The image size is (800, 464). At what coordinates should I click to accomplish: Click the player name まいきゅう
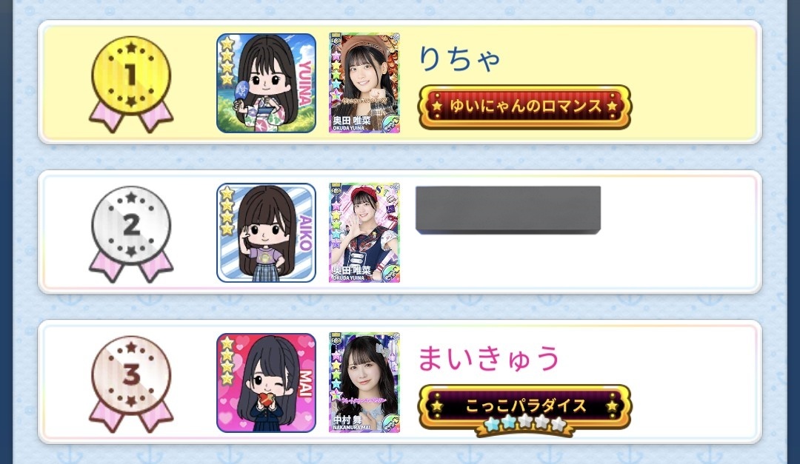(489, 358)
